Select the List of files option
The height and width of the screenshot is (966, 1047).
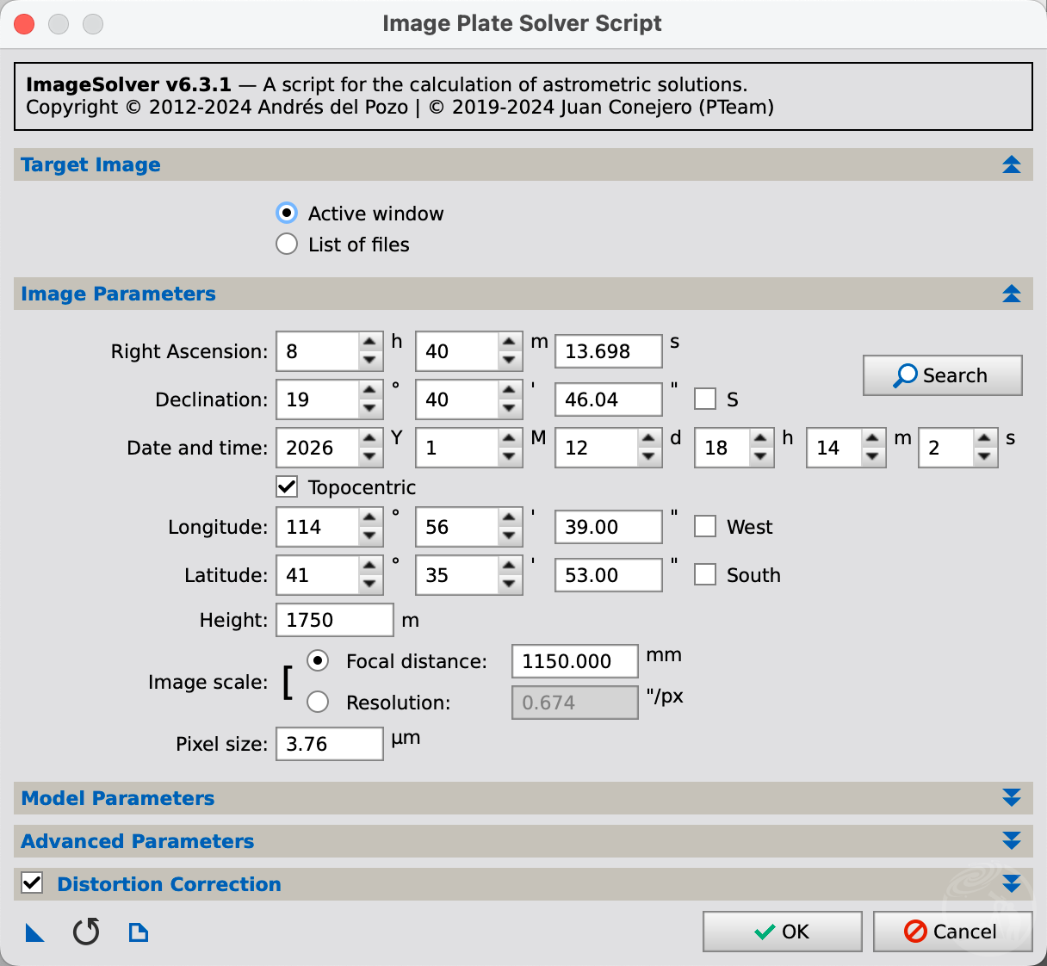[287, 245]
